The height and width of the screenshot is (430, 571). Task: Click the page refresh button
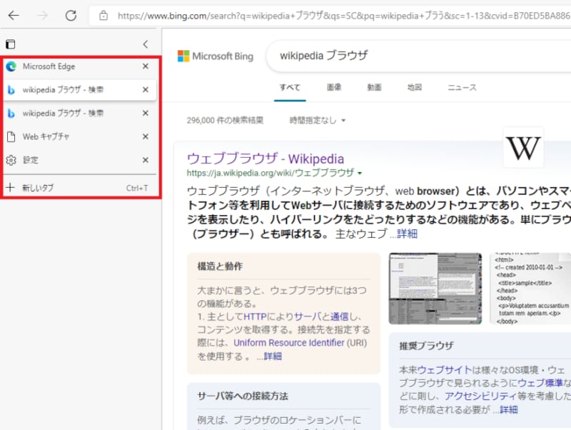(71, 15)
